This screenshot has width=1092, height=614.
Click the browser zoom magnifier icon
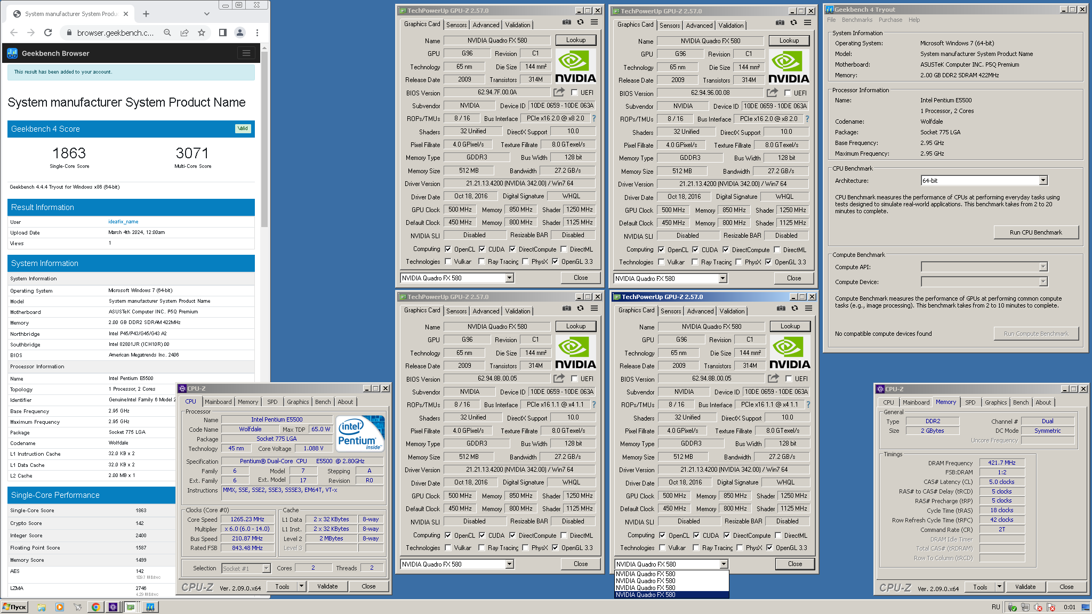[167, 33]
